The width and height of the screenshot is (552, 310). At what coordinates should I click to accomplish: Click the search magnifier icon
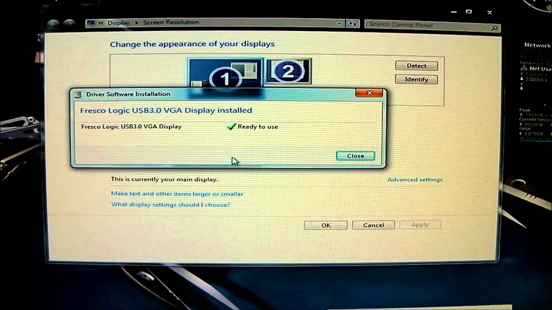tap(494, 28)
